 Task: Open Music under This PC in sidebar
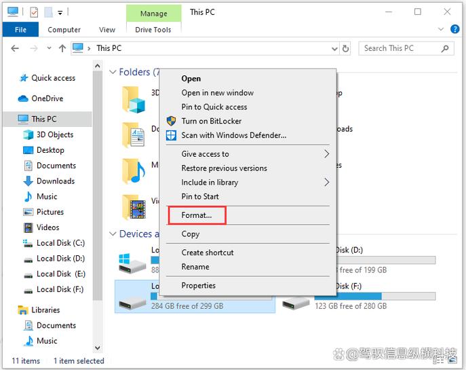(x=41, y=197)
